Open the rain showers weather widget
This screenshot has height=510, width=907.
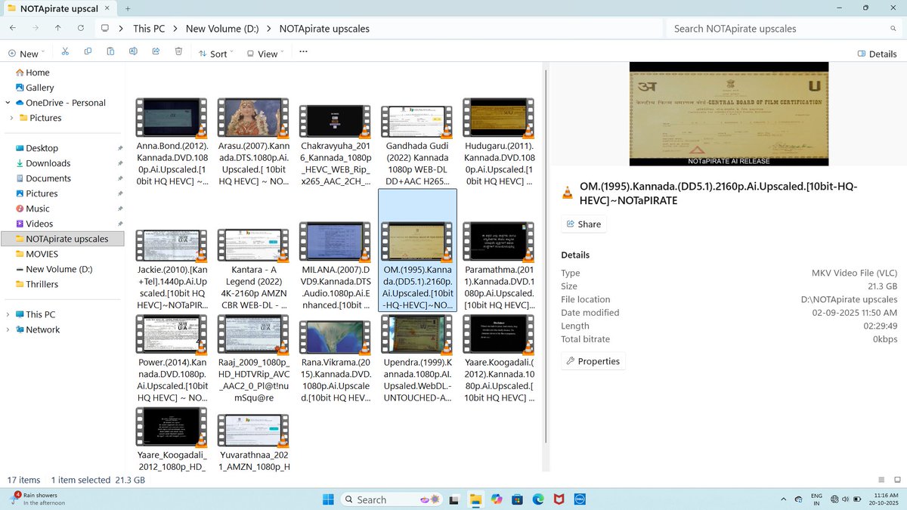point(39,499)
